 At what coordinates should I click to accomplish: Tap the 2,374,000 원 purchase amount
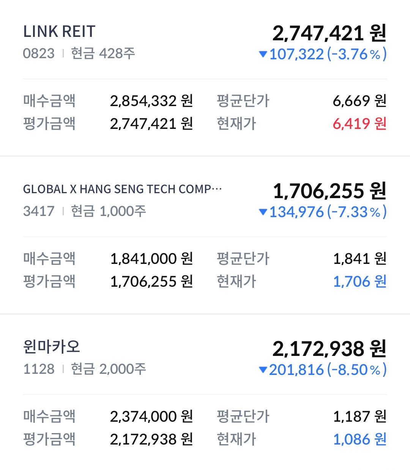click(x=151, y=416)
